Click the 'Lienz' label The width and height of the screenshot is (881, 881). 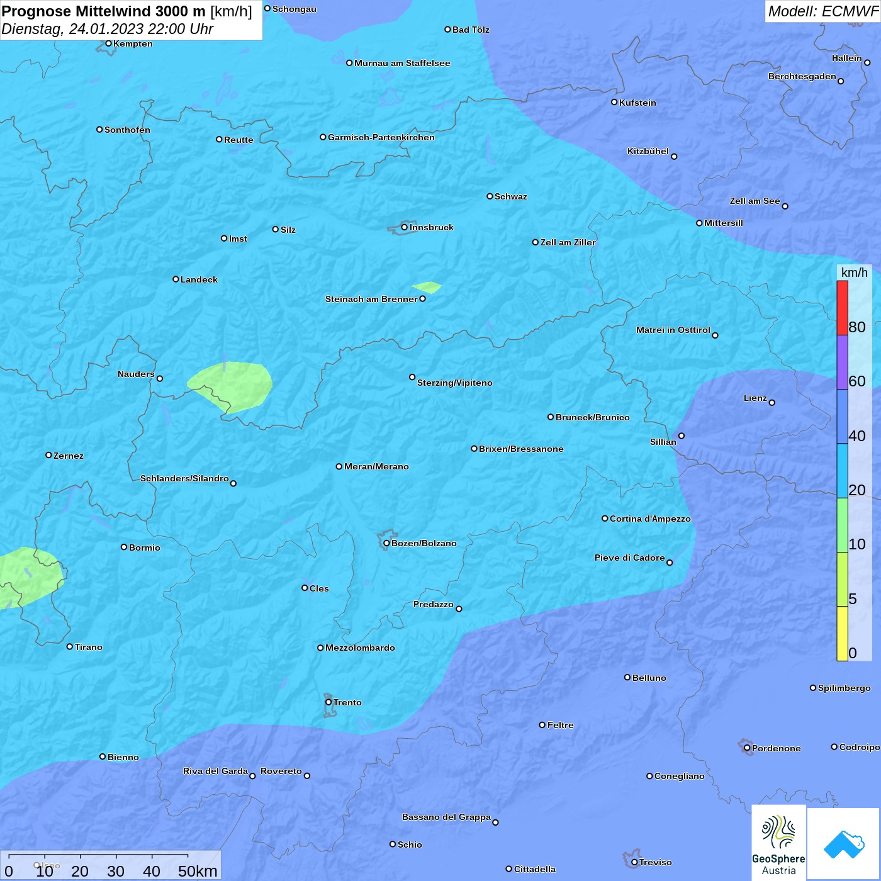tap(755, 398)
